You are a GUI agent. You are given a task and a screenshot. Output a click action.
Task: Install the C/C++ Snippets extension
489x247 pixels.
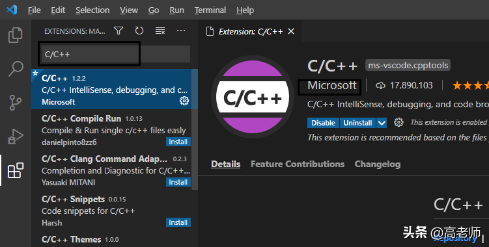point(178,222)
